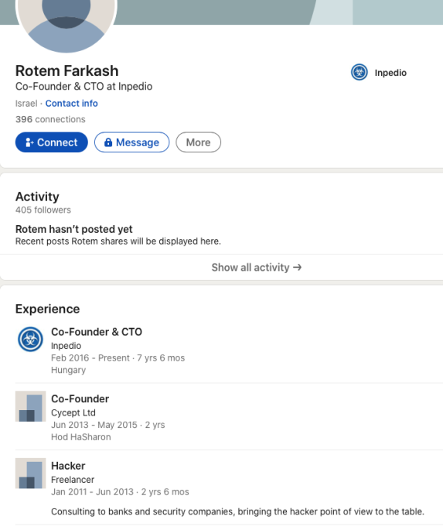View the 396 connections count
443x530 pixels.
point(50,119)
